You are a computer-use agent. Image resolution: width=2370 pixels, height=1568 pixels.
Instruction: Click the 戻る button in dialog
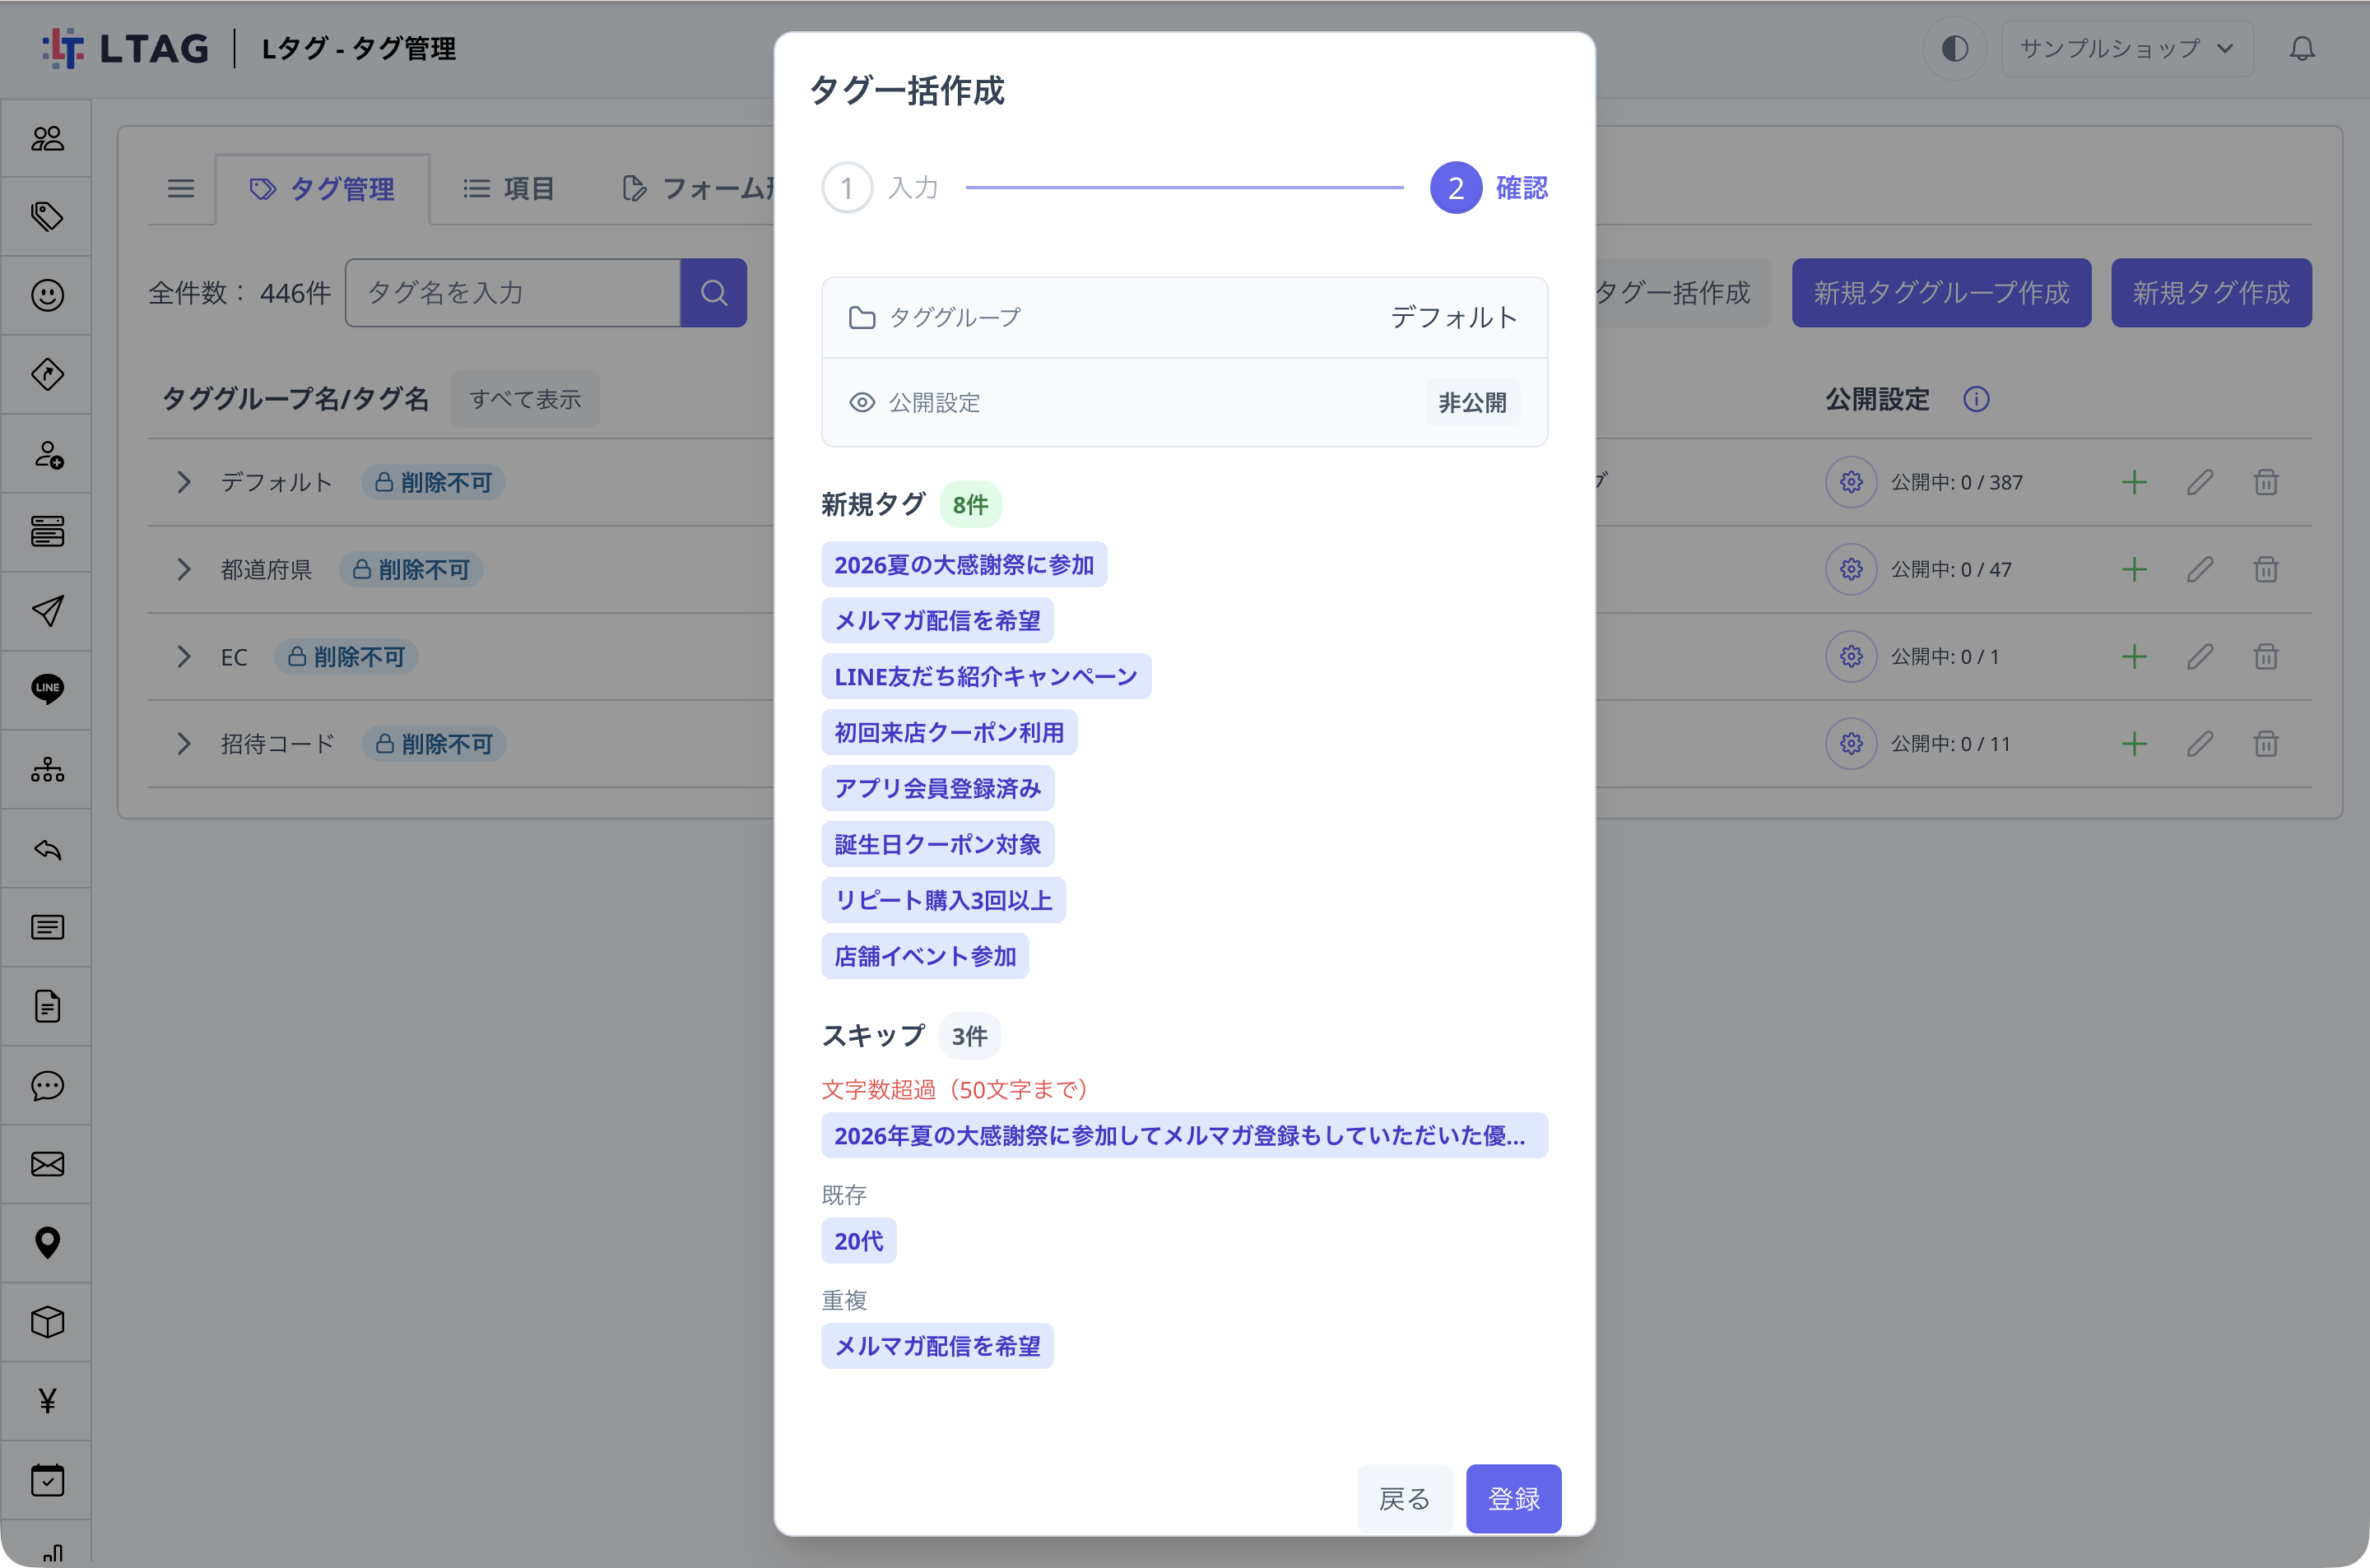pos(1404,1498)
